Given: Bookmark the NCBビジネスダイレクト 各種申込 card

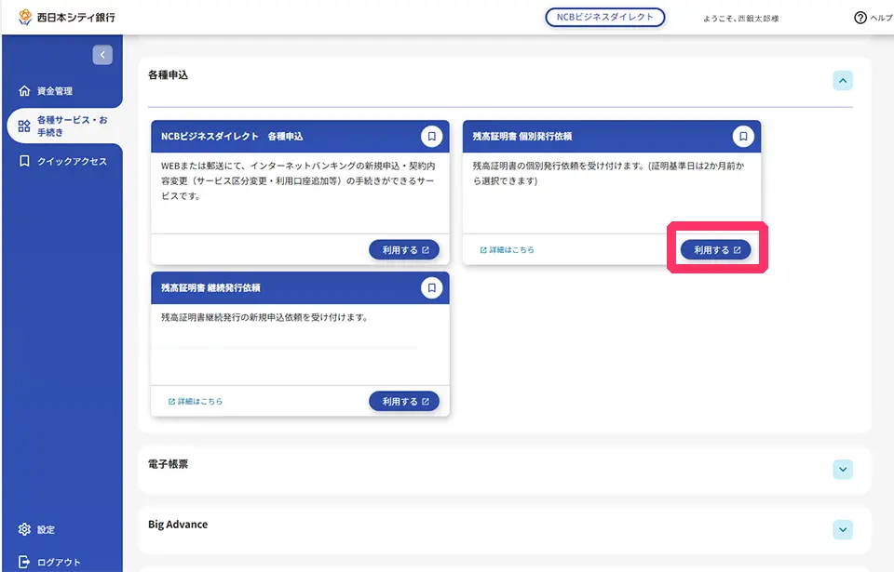Looking at the screenshot, I should [x=431, y=136].
